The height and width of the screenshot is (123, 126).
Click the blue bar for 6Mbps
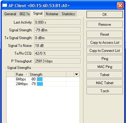tap(40, 79)
